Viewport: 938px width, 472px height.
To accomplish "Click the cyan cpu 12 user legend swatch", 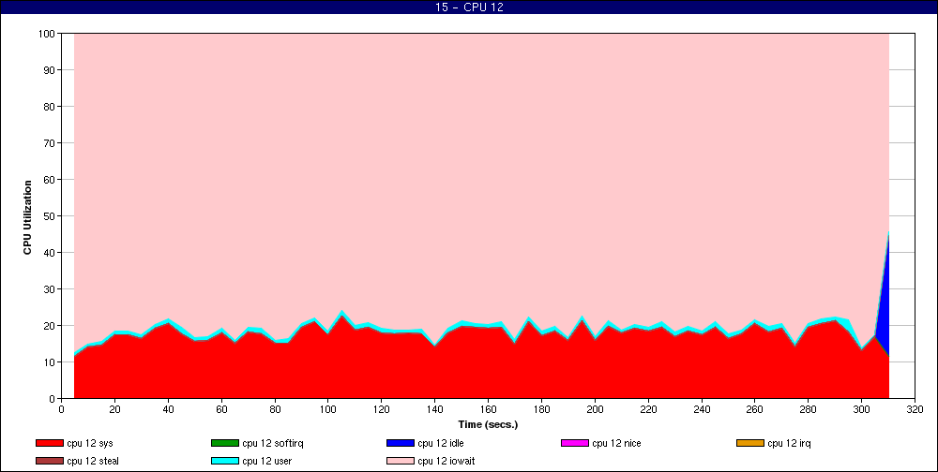I will (224, 461).
